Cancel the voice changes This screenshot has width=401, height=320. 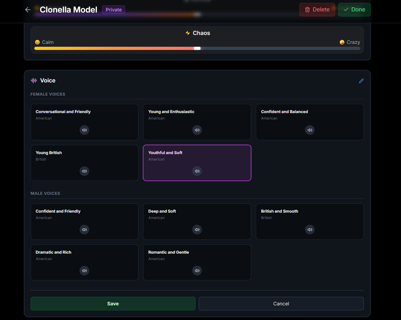click(x=281, y=304)
